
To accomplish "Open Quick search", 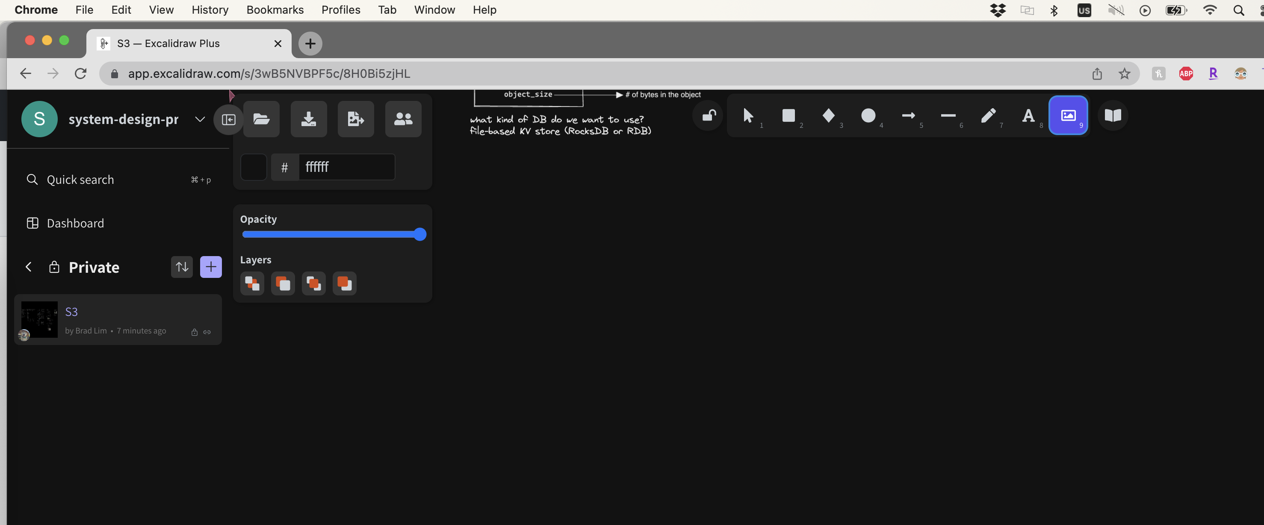I will pyautogui.click(x=80, y=180).
